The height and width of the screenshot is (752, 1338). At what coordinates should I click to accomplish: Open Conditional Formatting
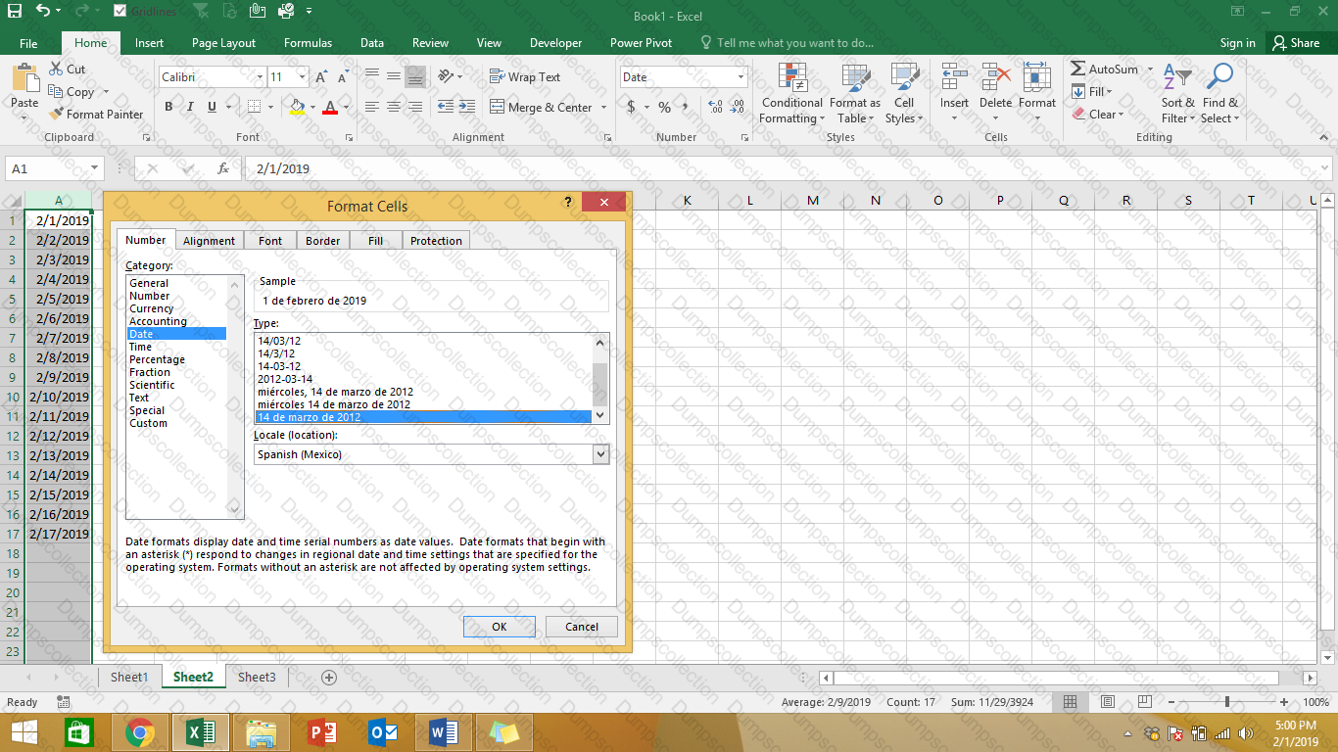tap(791, 95)
